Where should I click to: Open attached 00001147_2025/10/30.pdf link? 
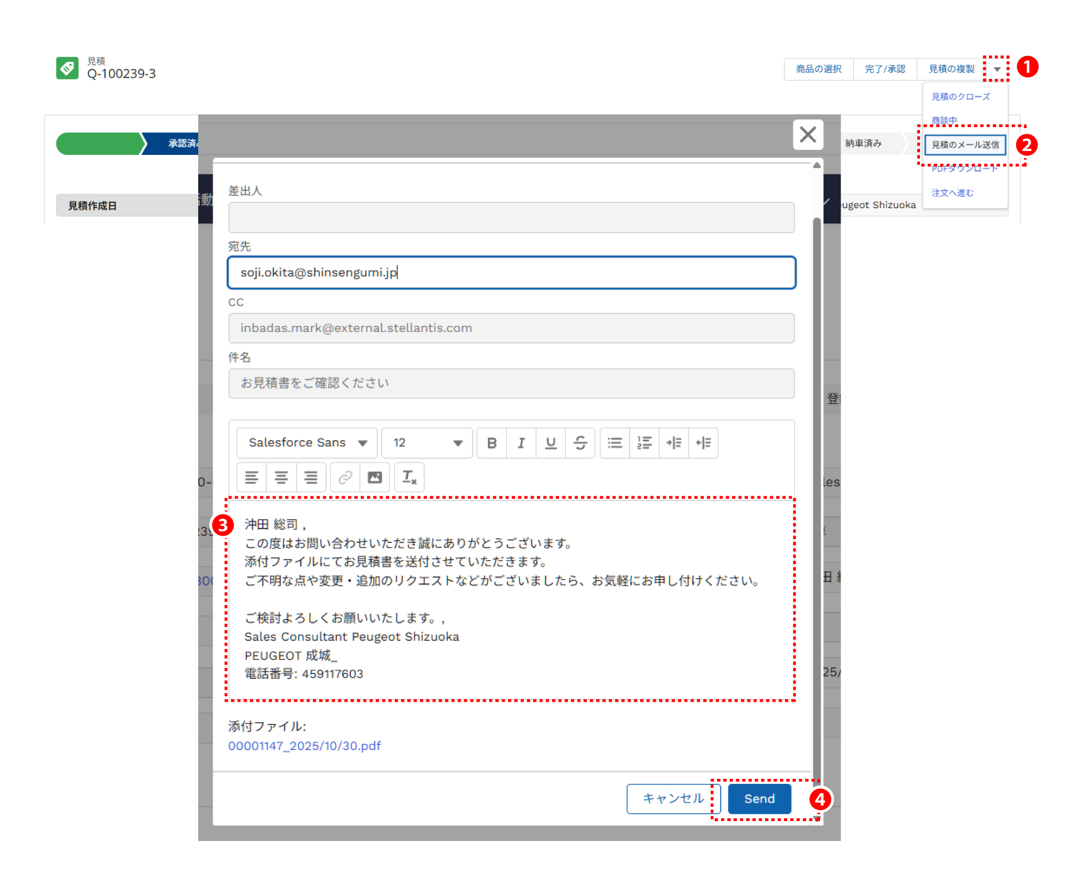point(304,746)
